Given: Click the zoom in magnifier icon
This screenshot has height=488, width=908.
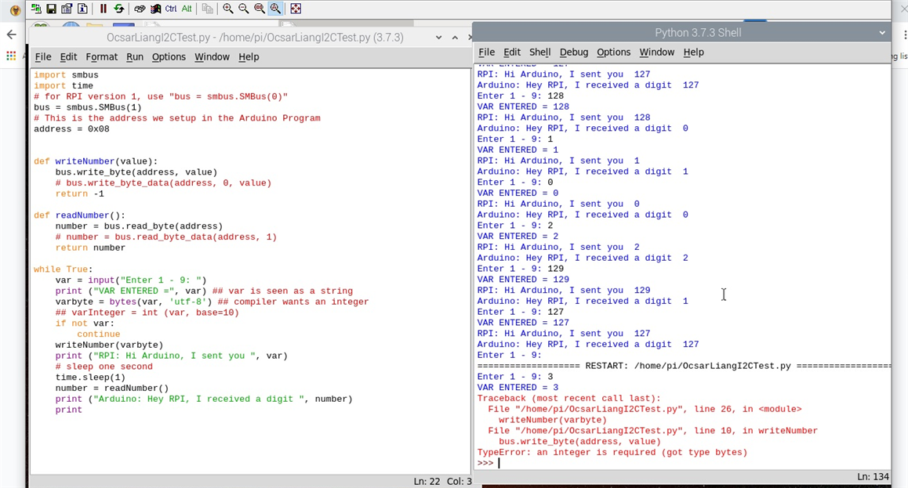Looking at the screenshot, I should pyautogui.click(x=227, y=9).
